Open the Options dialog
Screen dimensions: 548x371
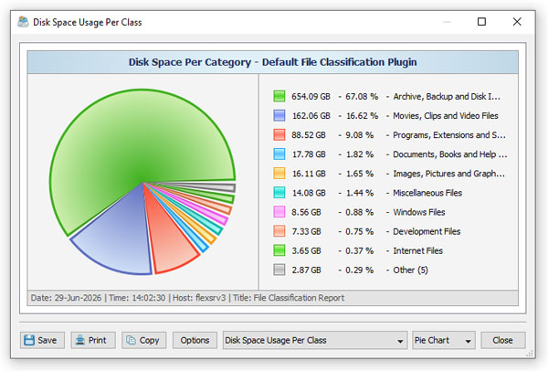[195, 340]
